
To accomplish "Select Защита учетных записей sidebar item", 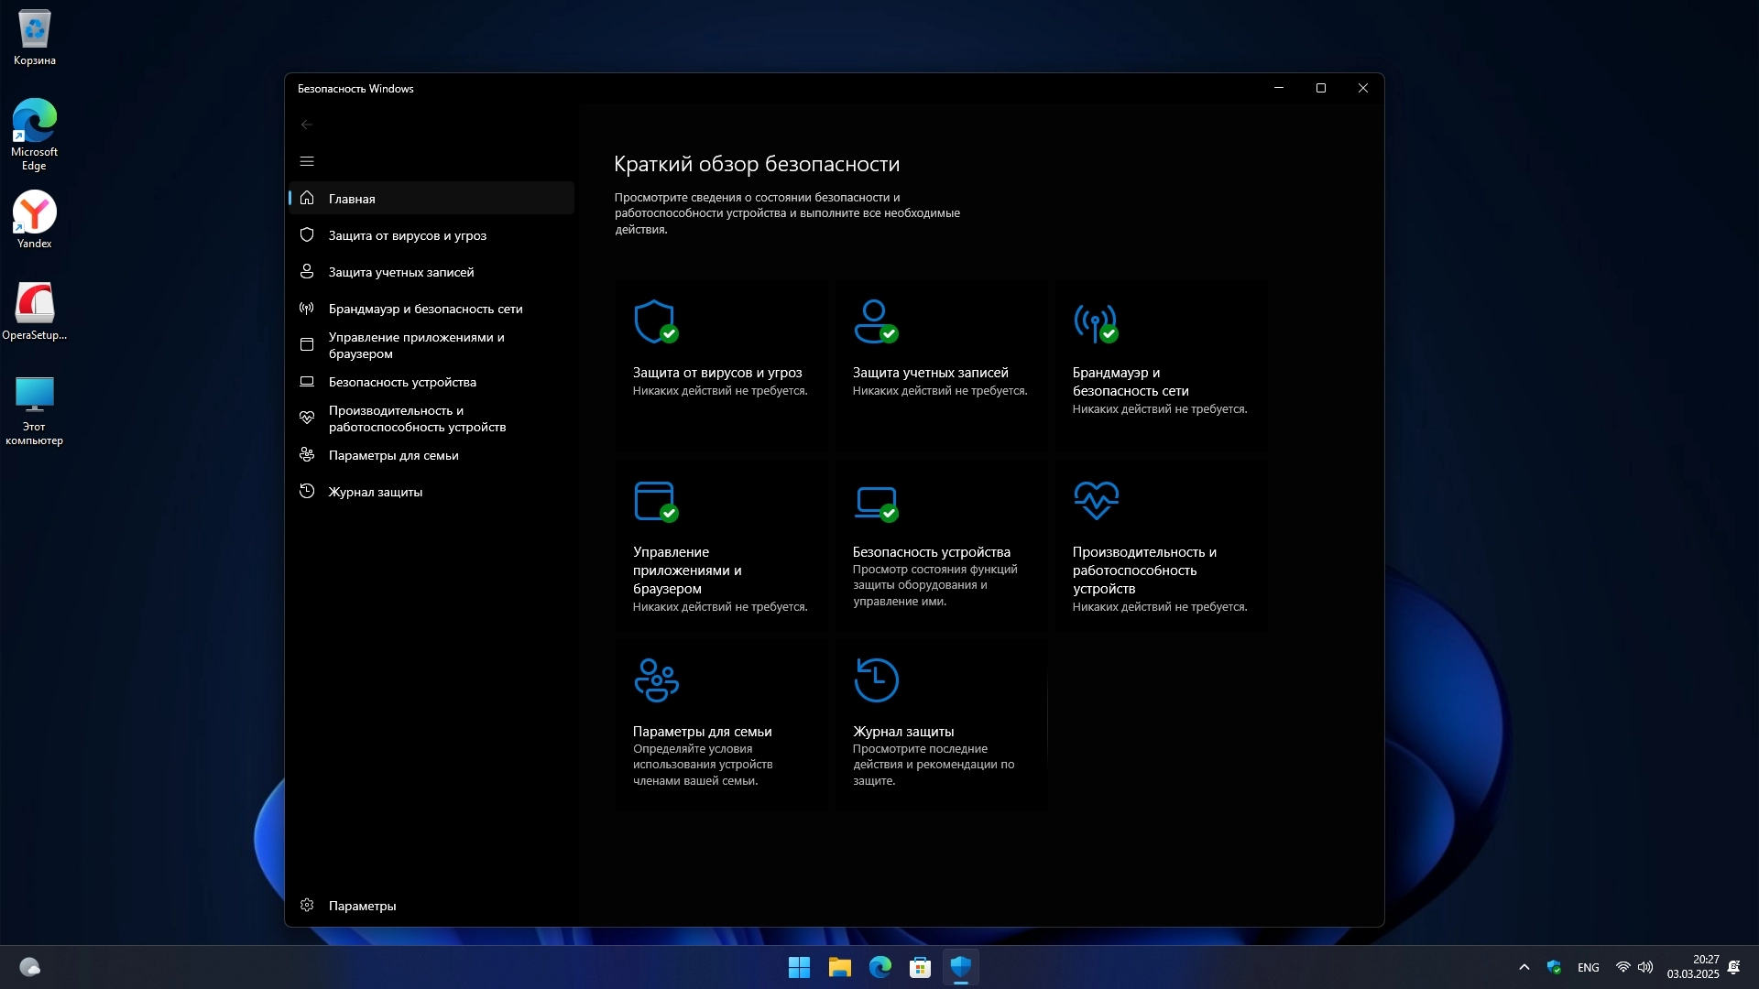I will [400, 272].
